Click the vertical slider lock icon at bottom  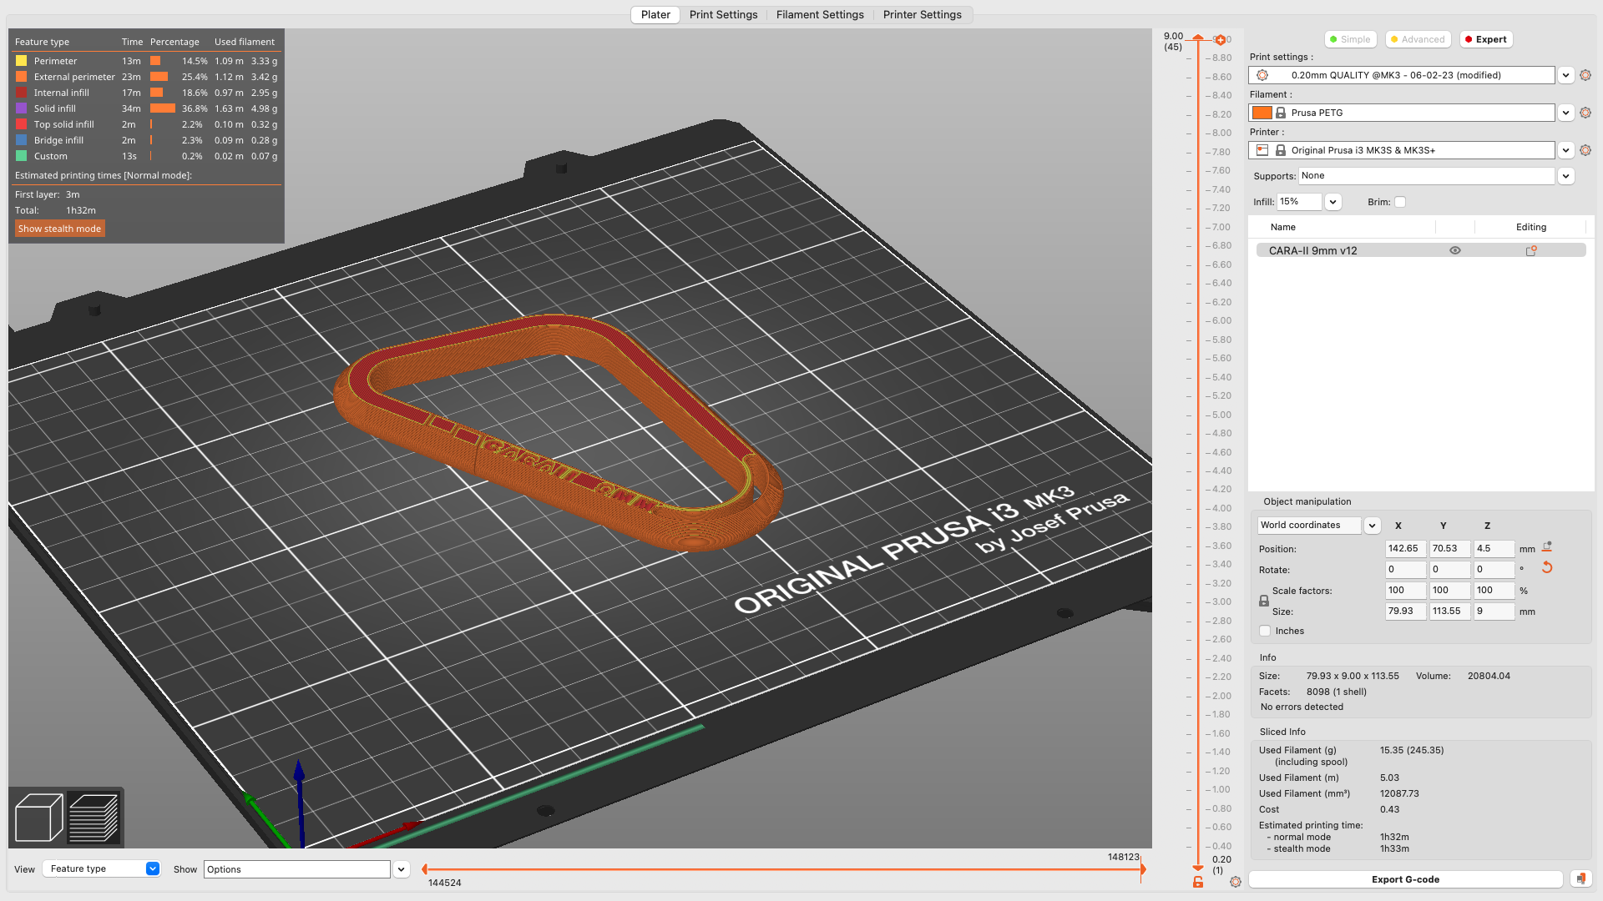1198,882
